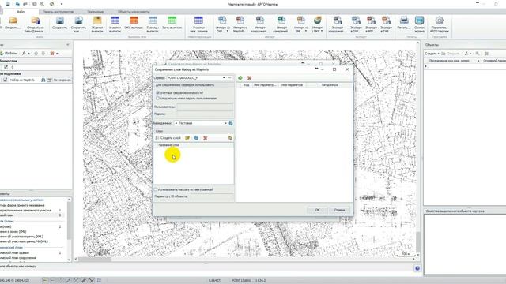Click Снимок экрана ribbon icon
The width and height of the screenshot is (506, 284).
(419, 21)
